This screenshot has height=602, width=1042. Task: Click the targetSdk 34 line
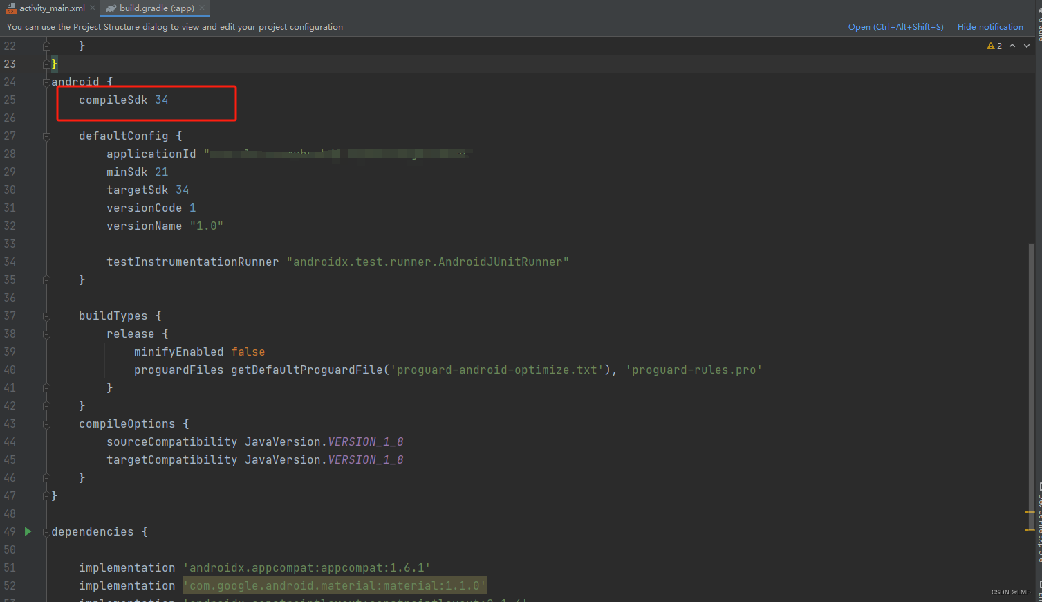[148, 190]
